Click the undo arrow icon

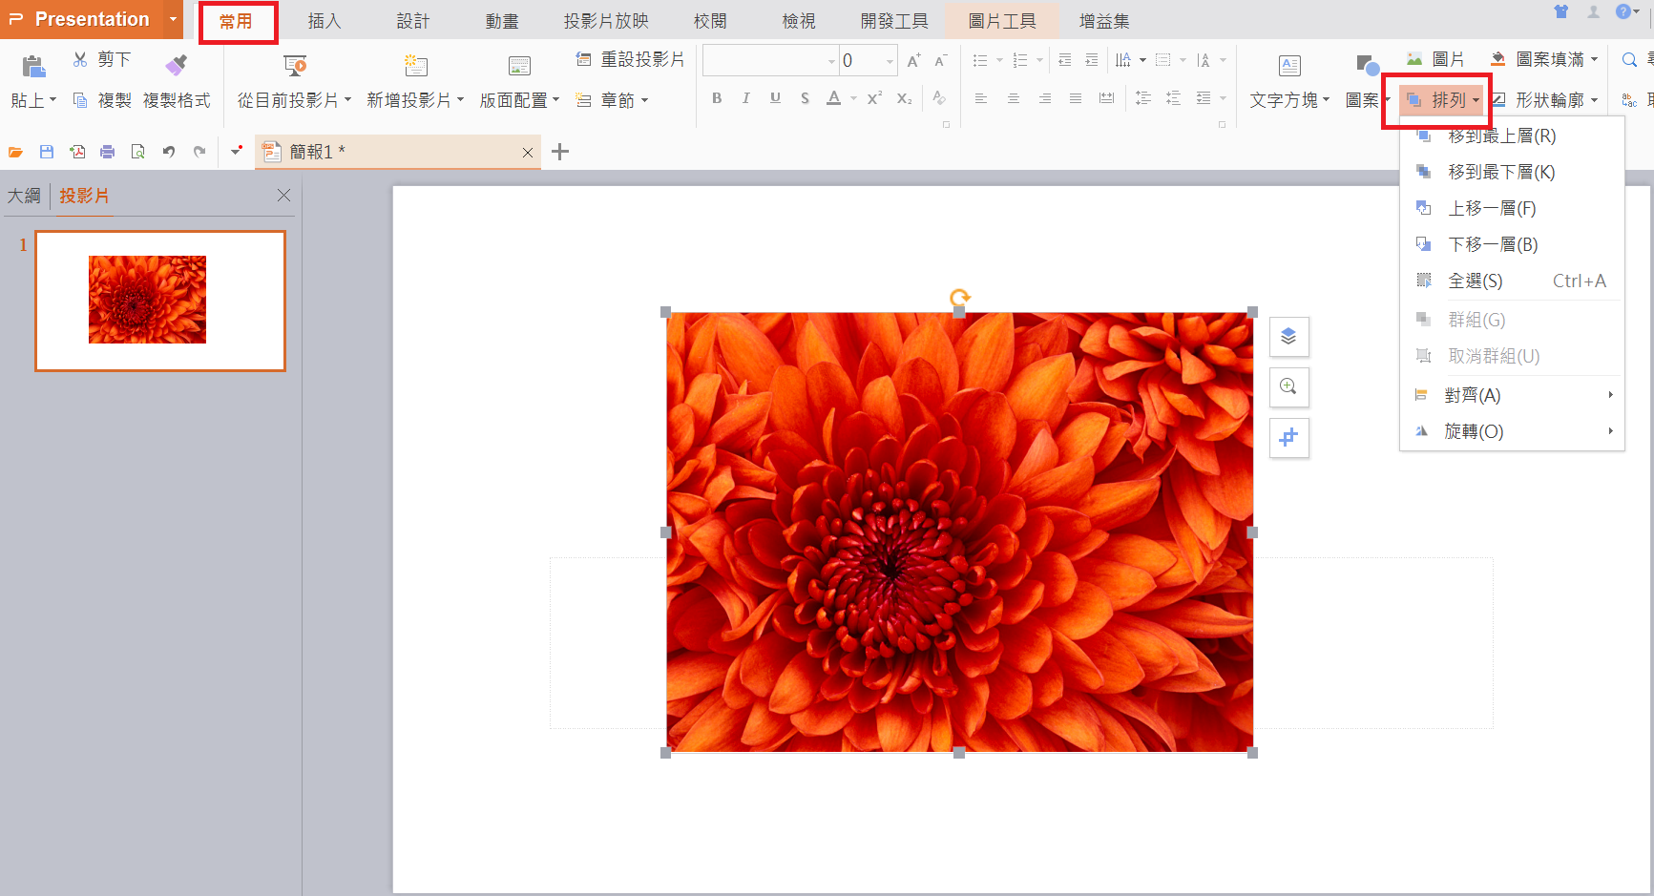tap(169, 152)
